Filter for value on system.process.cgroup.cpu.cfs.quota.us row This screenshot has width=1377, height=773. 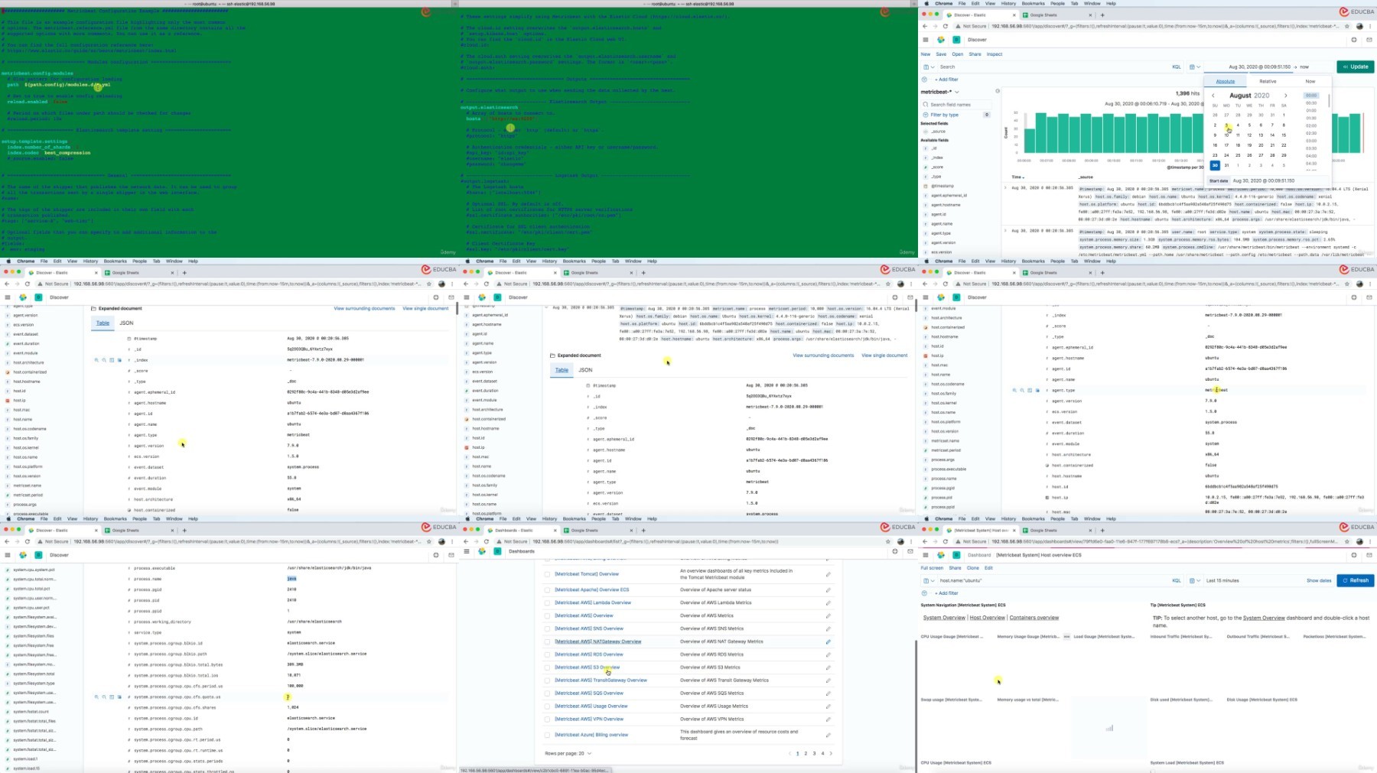coord(96,697)
